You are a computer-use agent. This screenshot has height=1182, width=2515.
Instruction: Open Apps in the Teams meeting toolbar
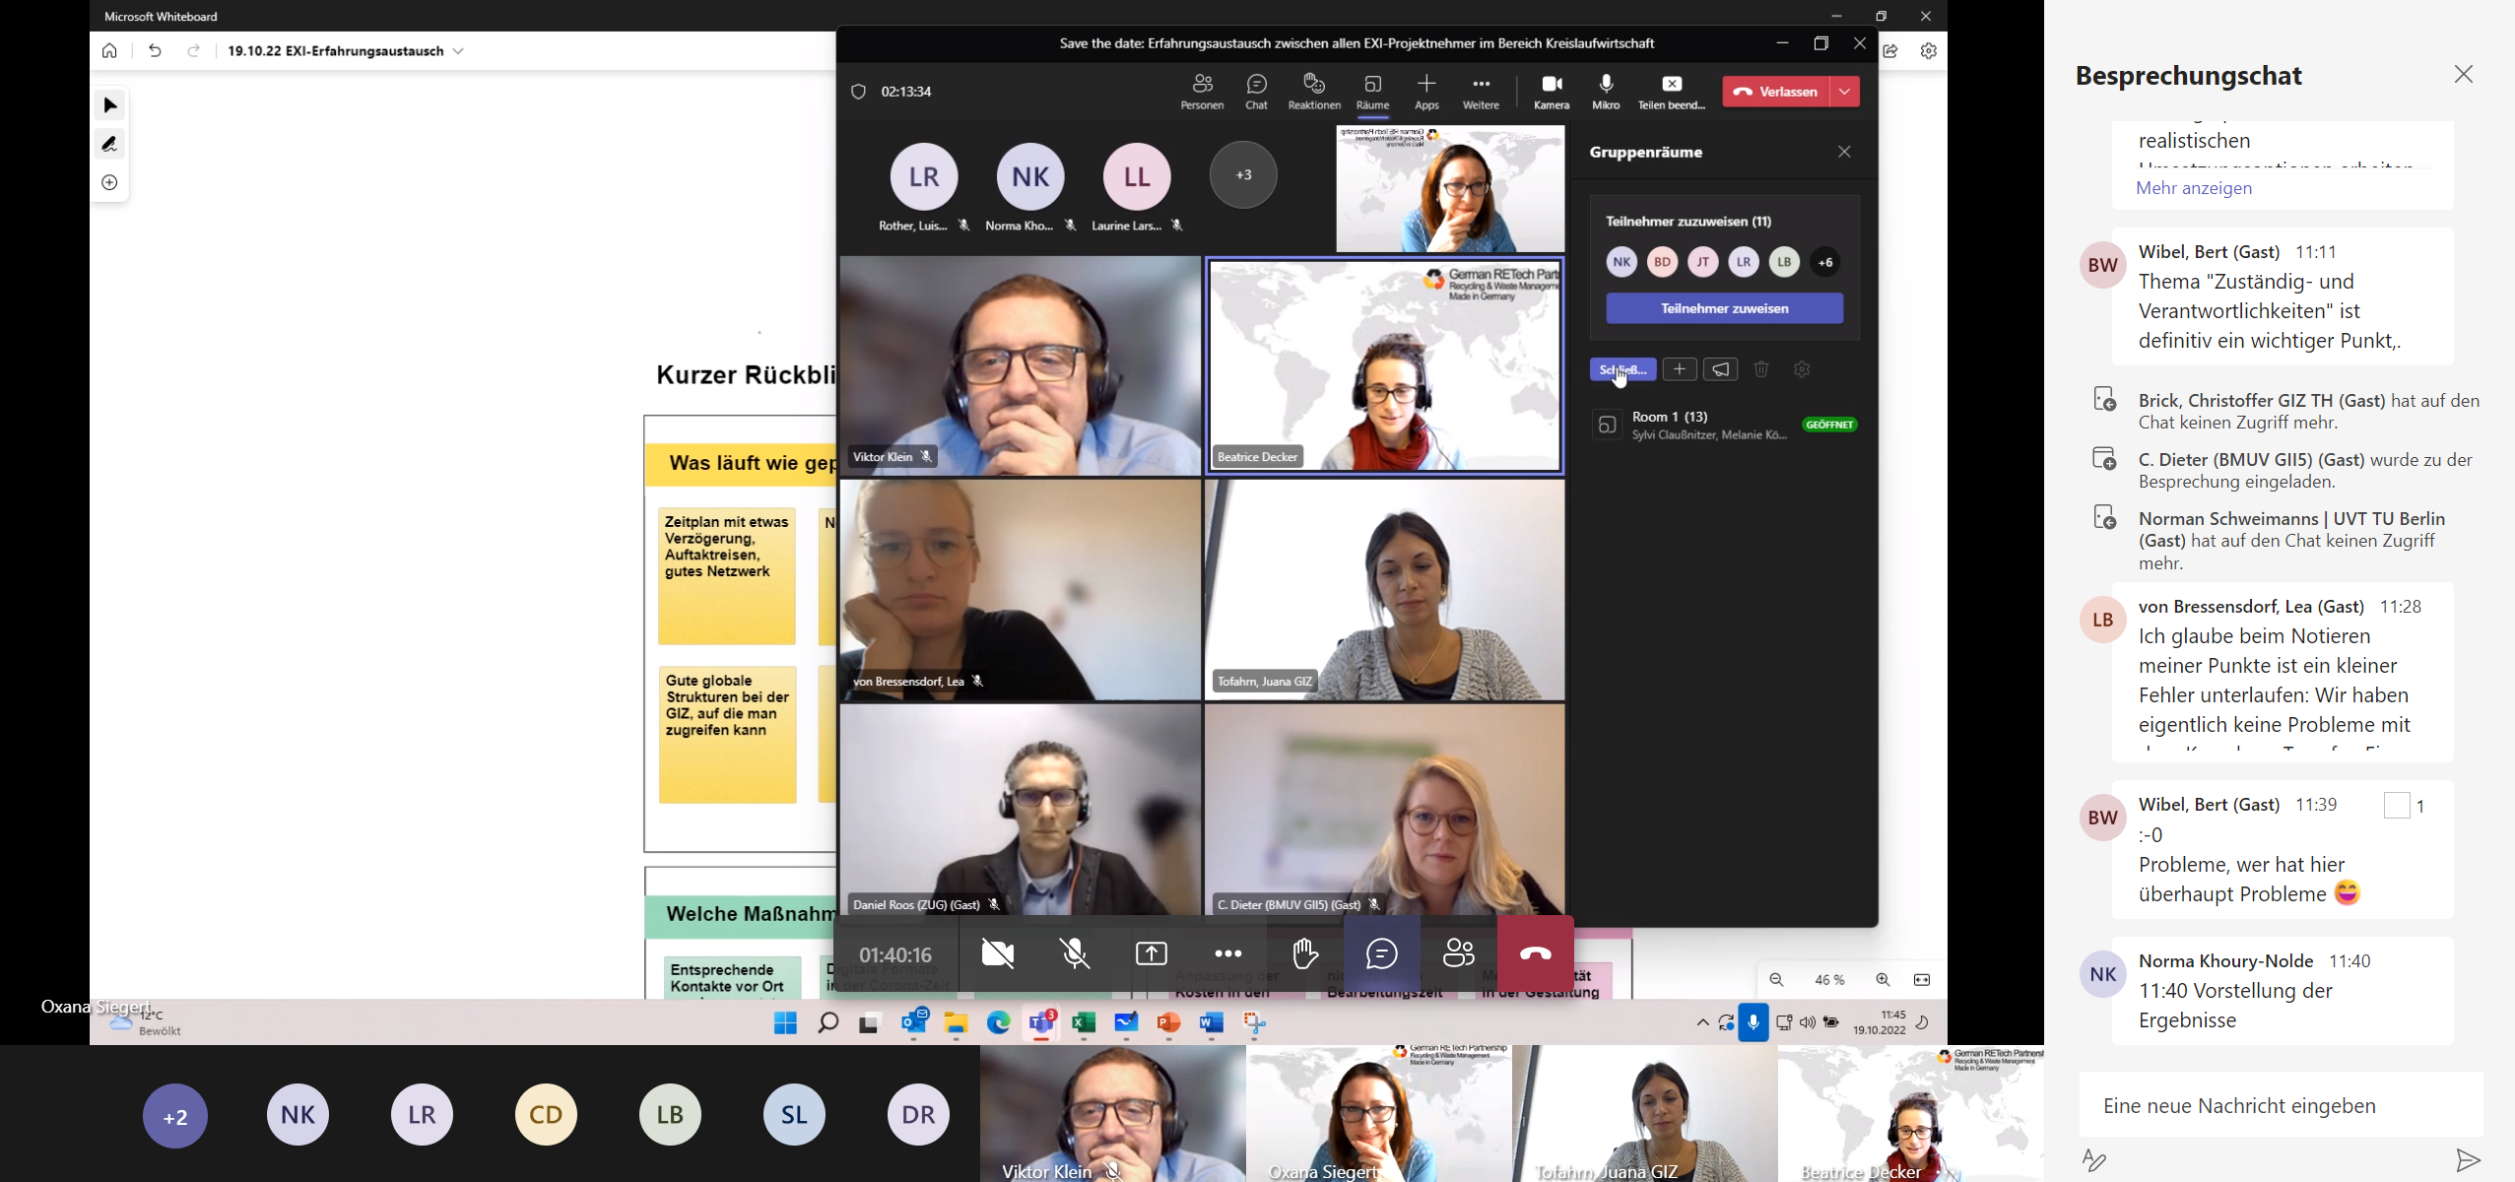coord(1426,92)
